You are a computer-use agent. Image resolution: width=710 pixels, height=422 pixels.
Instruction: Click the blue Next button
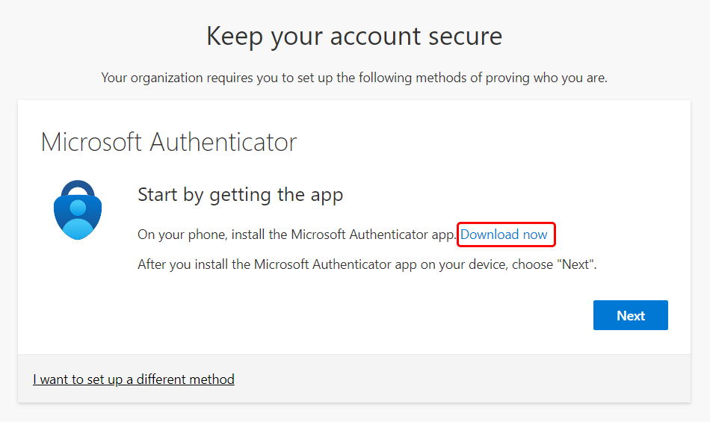click(630, 315)
